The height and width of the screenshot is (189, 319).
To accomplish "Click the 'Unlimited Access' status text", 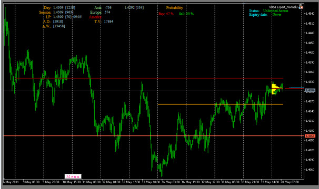I will click(276, 10).
